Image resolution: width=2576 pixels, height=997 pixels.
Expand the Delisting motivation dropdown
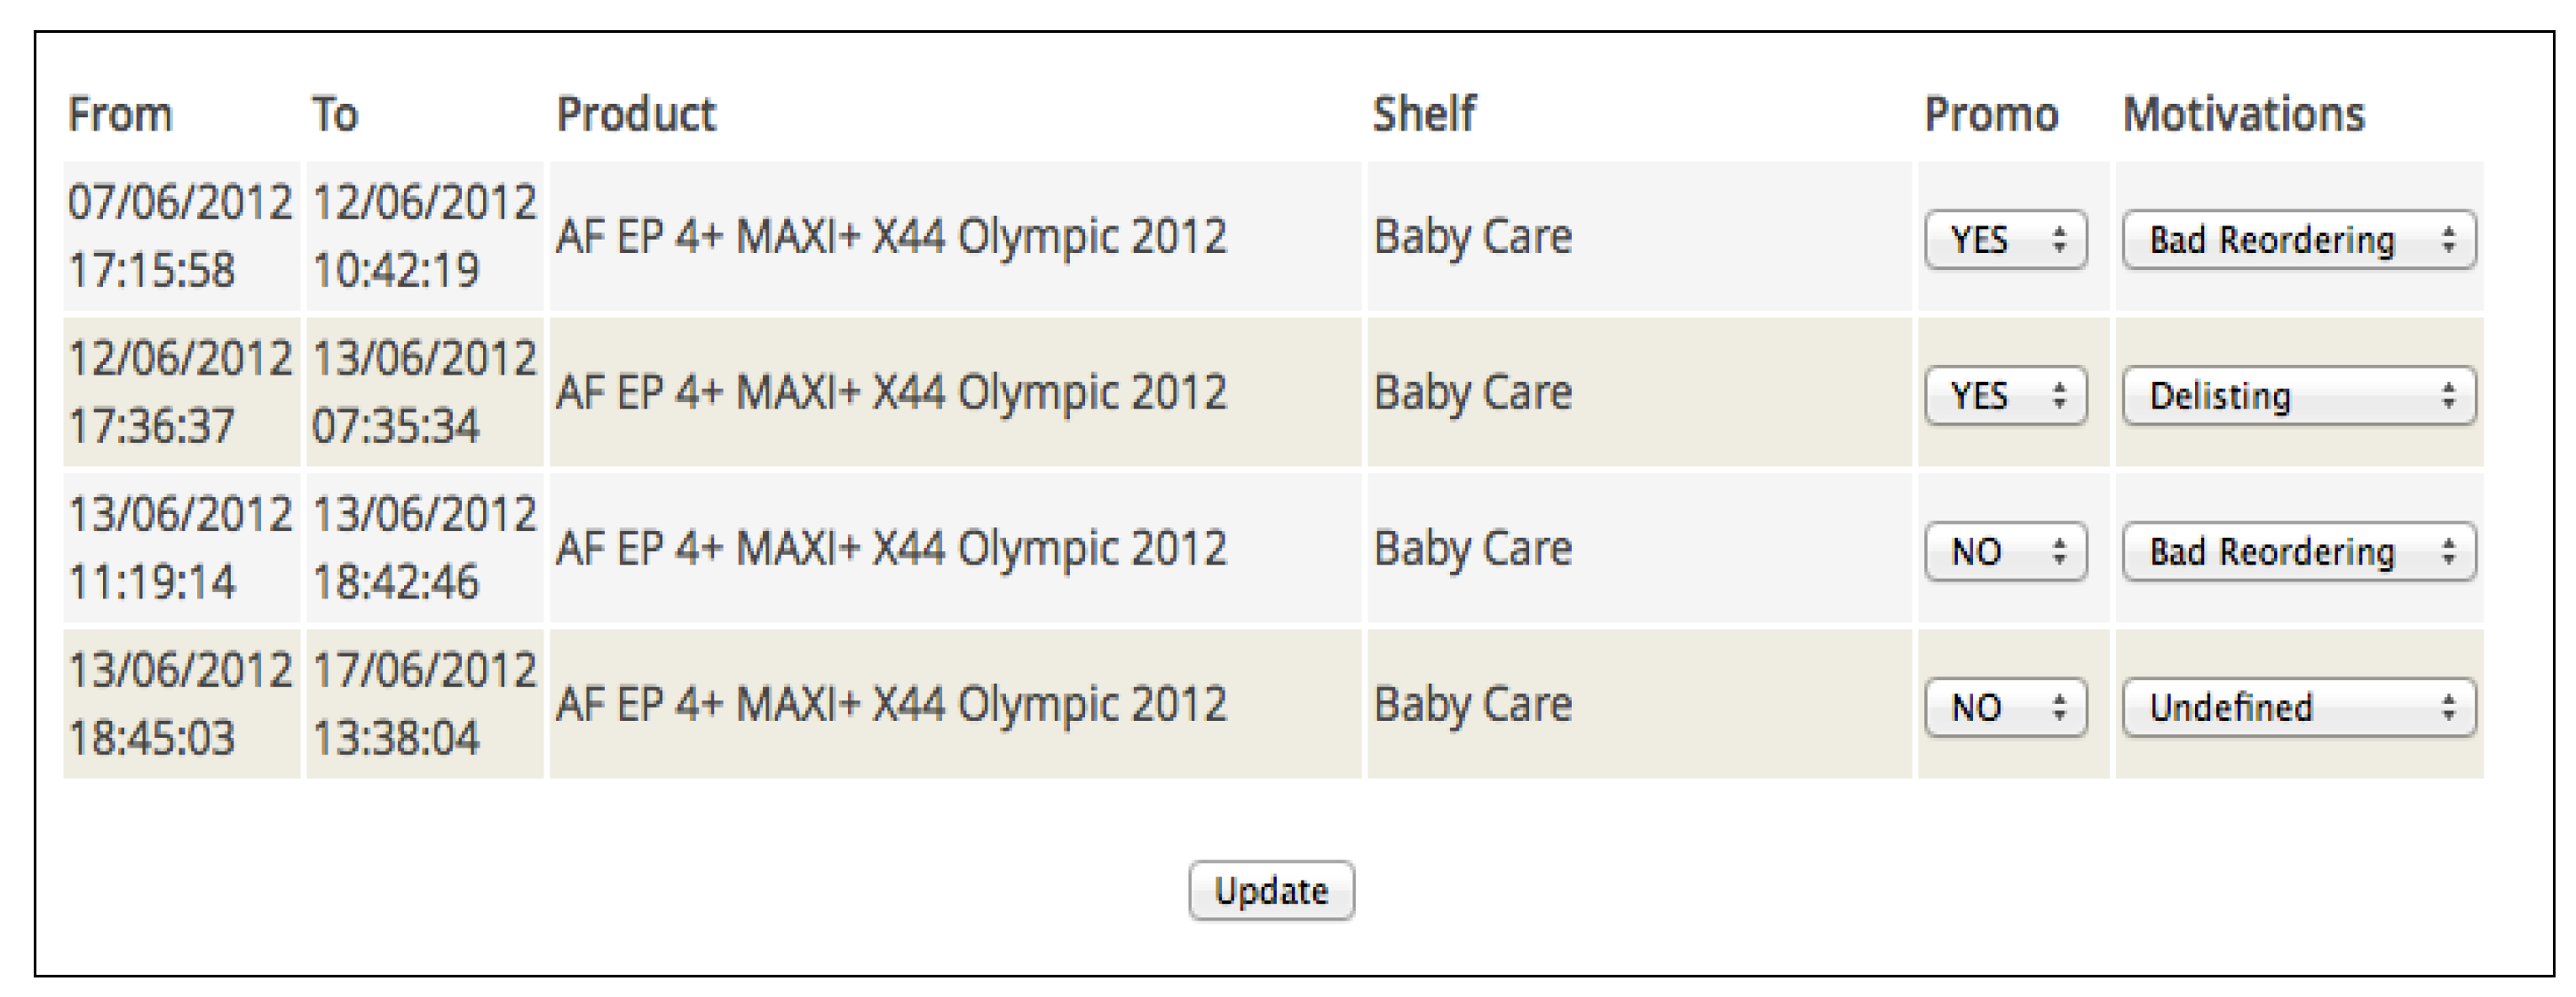point(2298,396)
